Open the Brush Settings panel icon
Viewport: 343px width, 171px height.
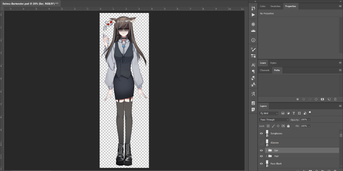[253, 49]
